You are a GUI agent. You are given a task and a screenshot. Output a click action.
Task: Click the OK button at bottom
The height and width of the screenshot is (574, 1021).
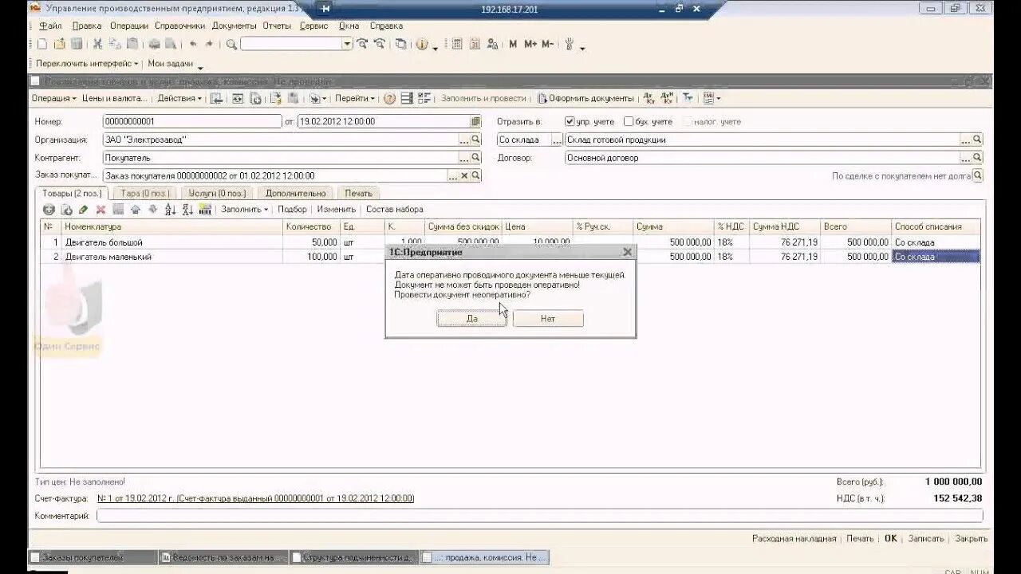click(891, 539)
